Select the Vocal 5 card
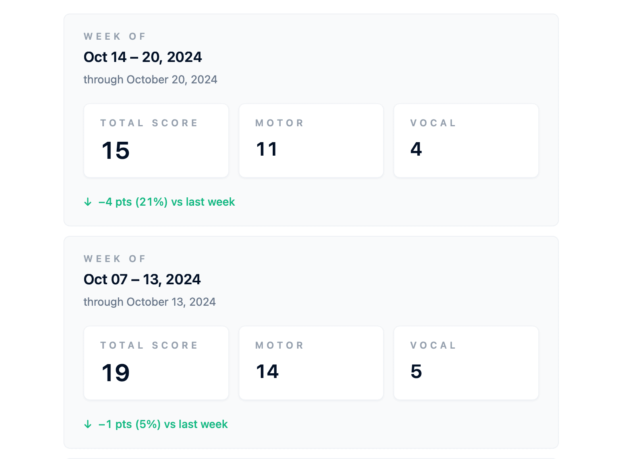This screenshot has height=459, width=624. 466,363
